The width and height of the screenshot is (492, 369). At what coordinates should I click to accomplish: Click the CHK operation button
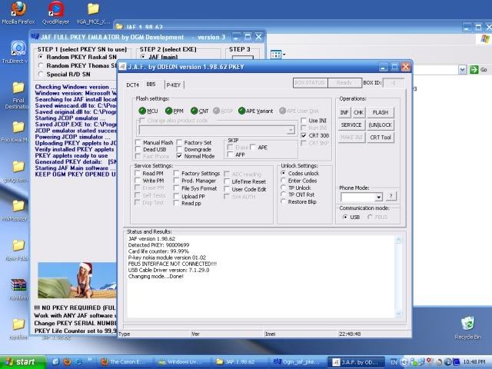(x=358, y=112)
